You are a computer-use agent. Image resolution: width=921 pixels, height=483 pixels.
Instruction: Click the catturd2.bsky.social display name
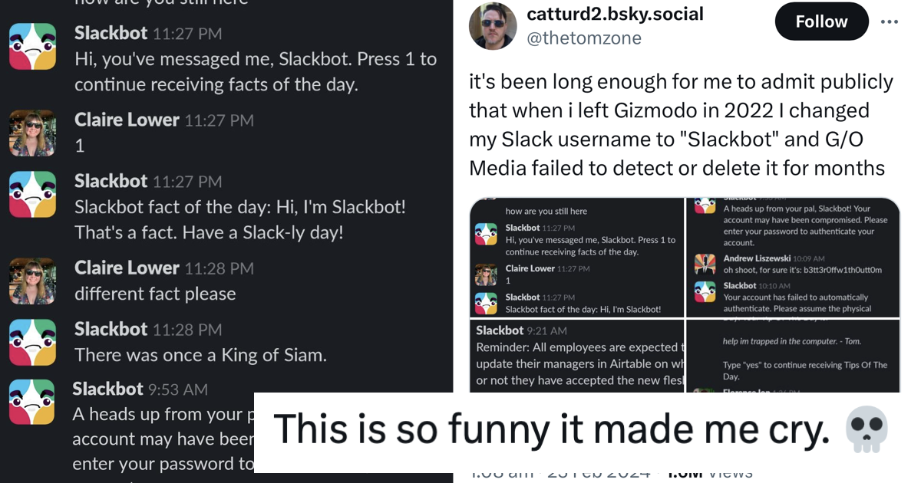pos(615,14)
